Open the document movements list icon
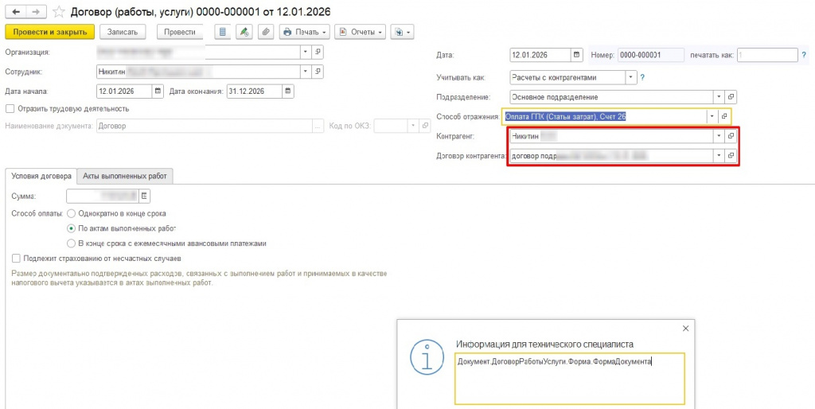815x409 pixels. point(223,32)
